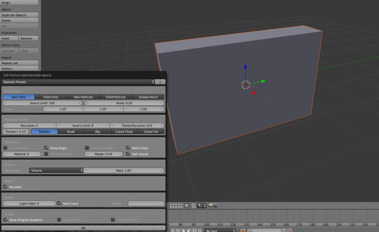The height and width of the screenshot is (232, 379).
Task: Switch point source to Child Particles
Action: point(116,97)
